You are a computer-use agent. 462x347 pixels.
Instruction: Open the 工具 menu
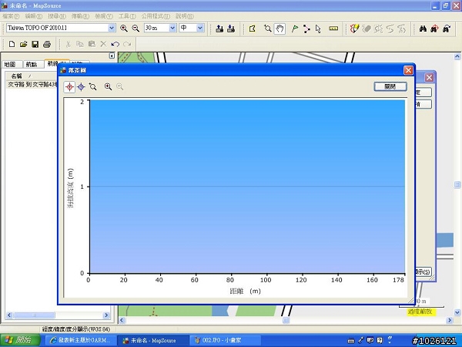pos(124,15)
